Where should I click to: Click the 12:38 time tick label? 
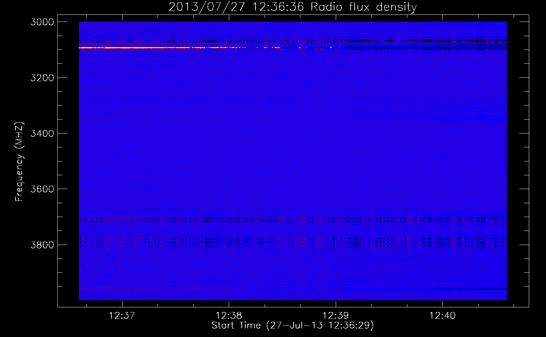pos(229,315)
